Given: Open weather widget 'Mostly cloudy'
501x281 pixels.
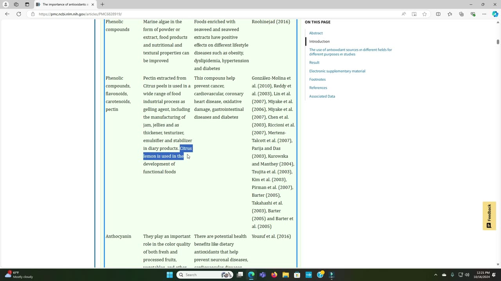Looking at the screenshot, I should click(x=19, y=275).
